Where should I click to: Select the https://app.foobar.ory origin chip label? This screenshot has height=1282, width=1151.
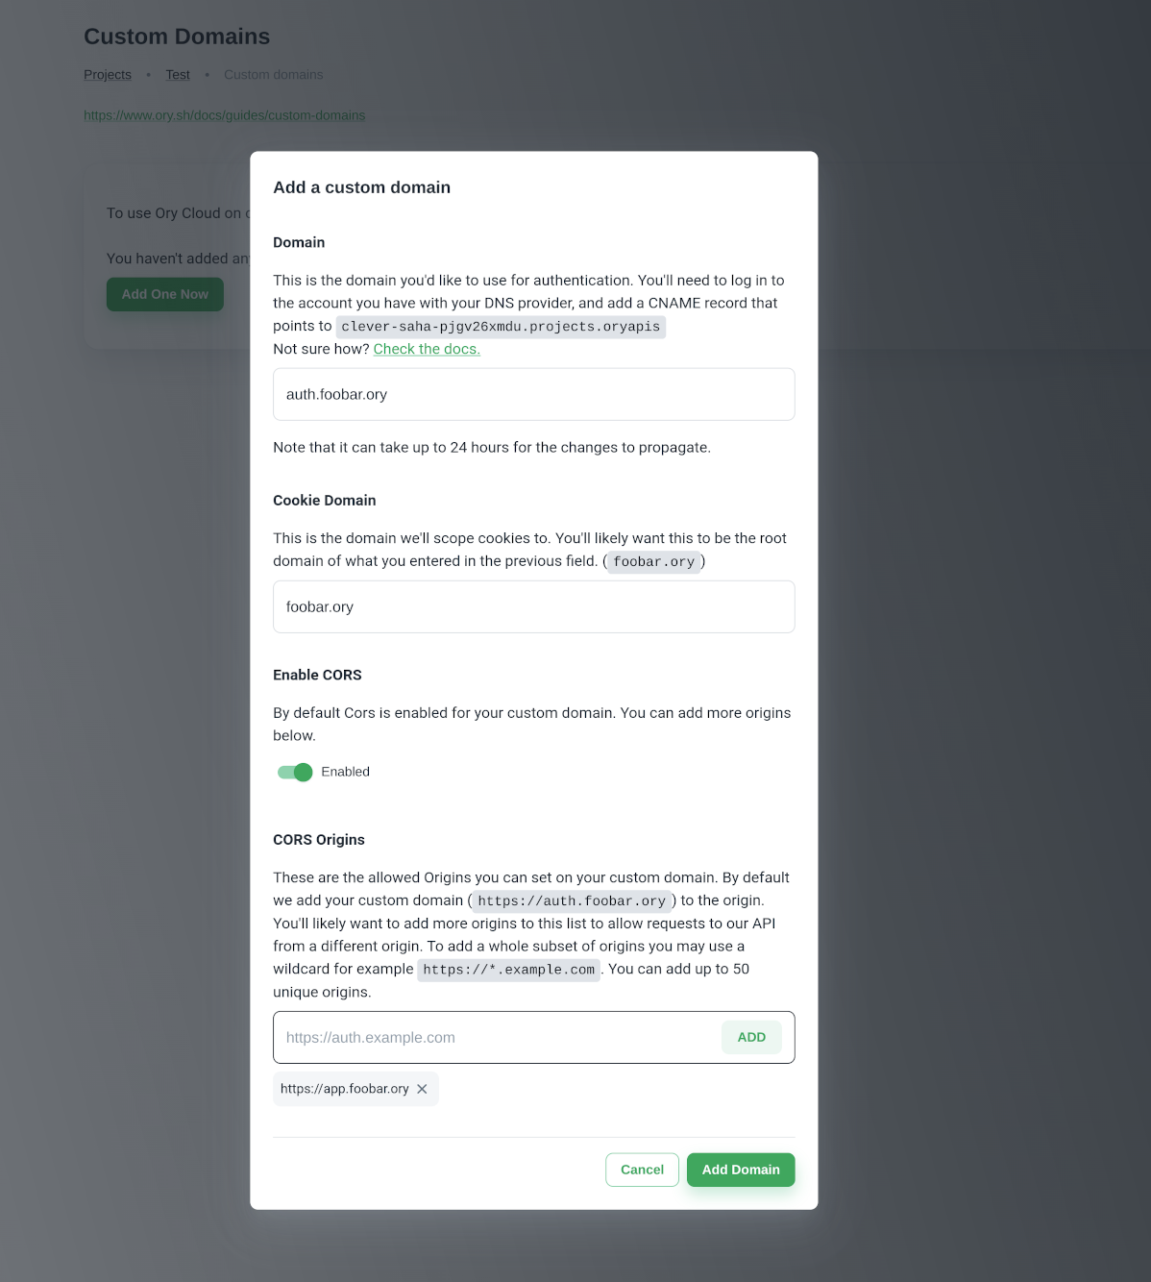(x=344, y=1089)
